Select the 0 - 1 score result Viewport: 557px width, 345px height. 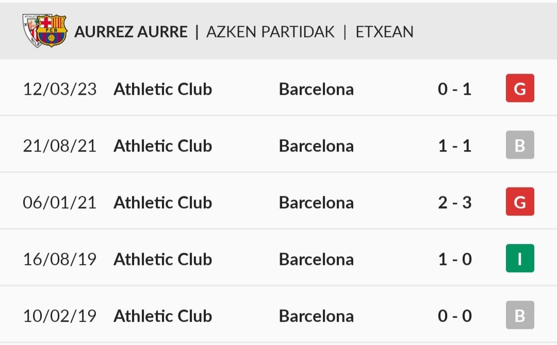tap(455, 89)
